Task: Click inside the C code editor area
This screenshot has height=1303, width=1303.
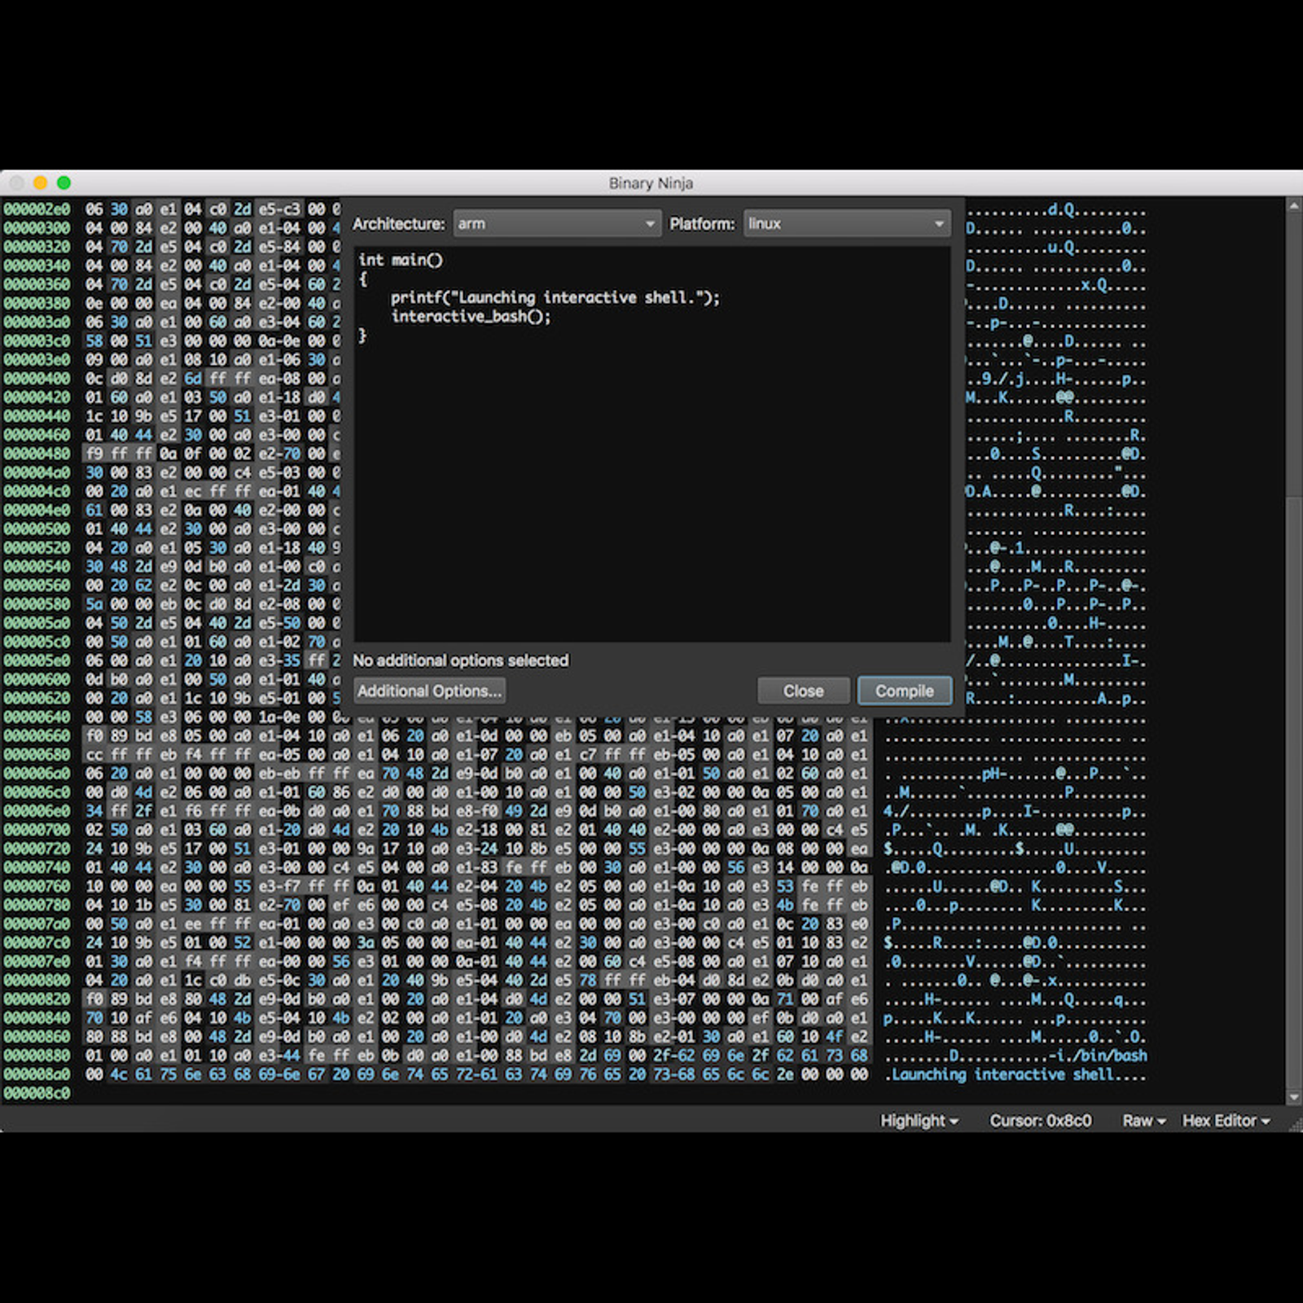Action: (x=651, y=444)
